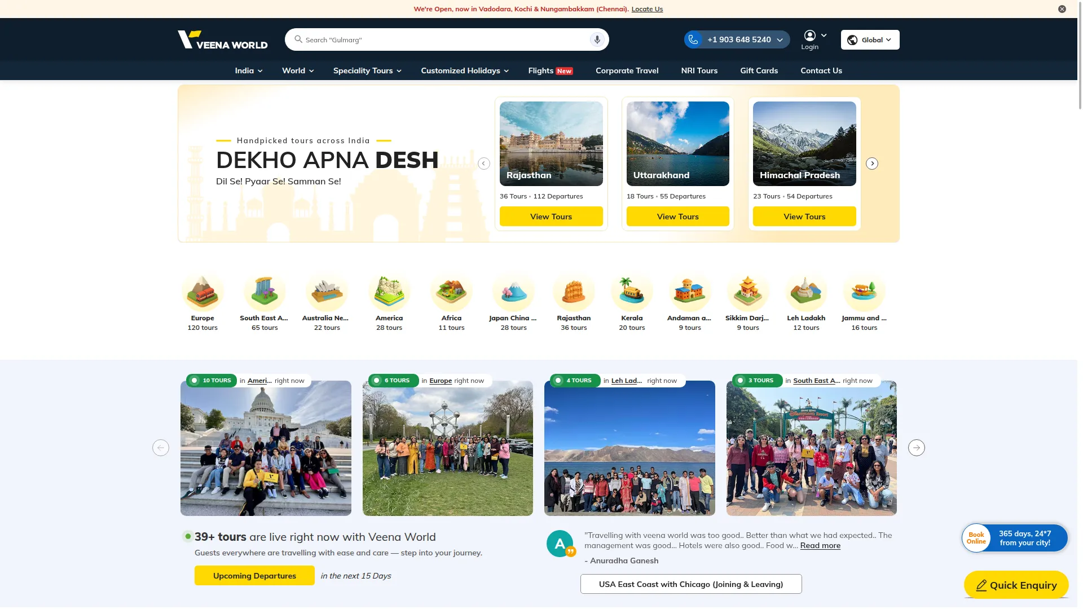Open the South East Asia Disneyland photo
This screenshot has width=1083, height=609.
pos(812,448)
